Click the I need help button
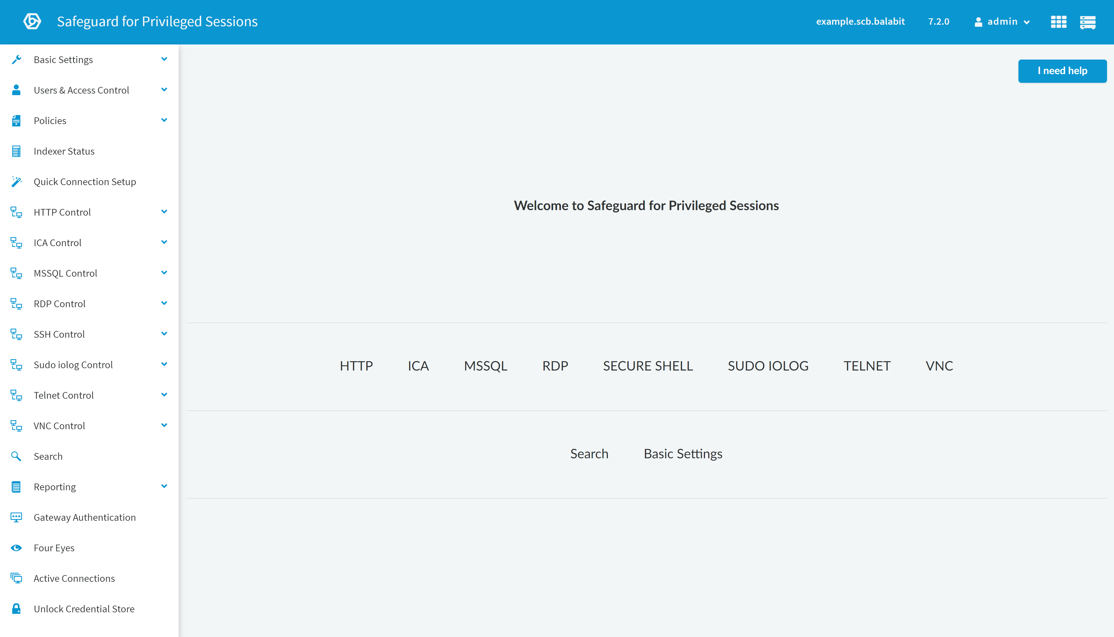The height and width of the screenshot is (637, 1114). [1062, 71]
